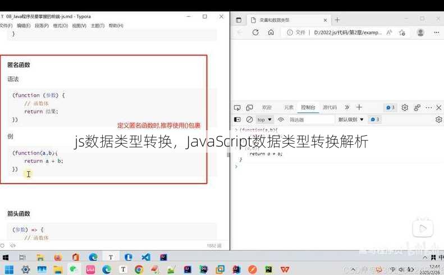The height and width of the screenshot is (275, 444).
Task: Toggle Typora sidebar circle icon
Action: (3, 246)
